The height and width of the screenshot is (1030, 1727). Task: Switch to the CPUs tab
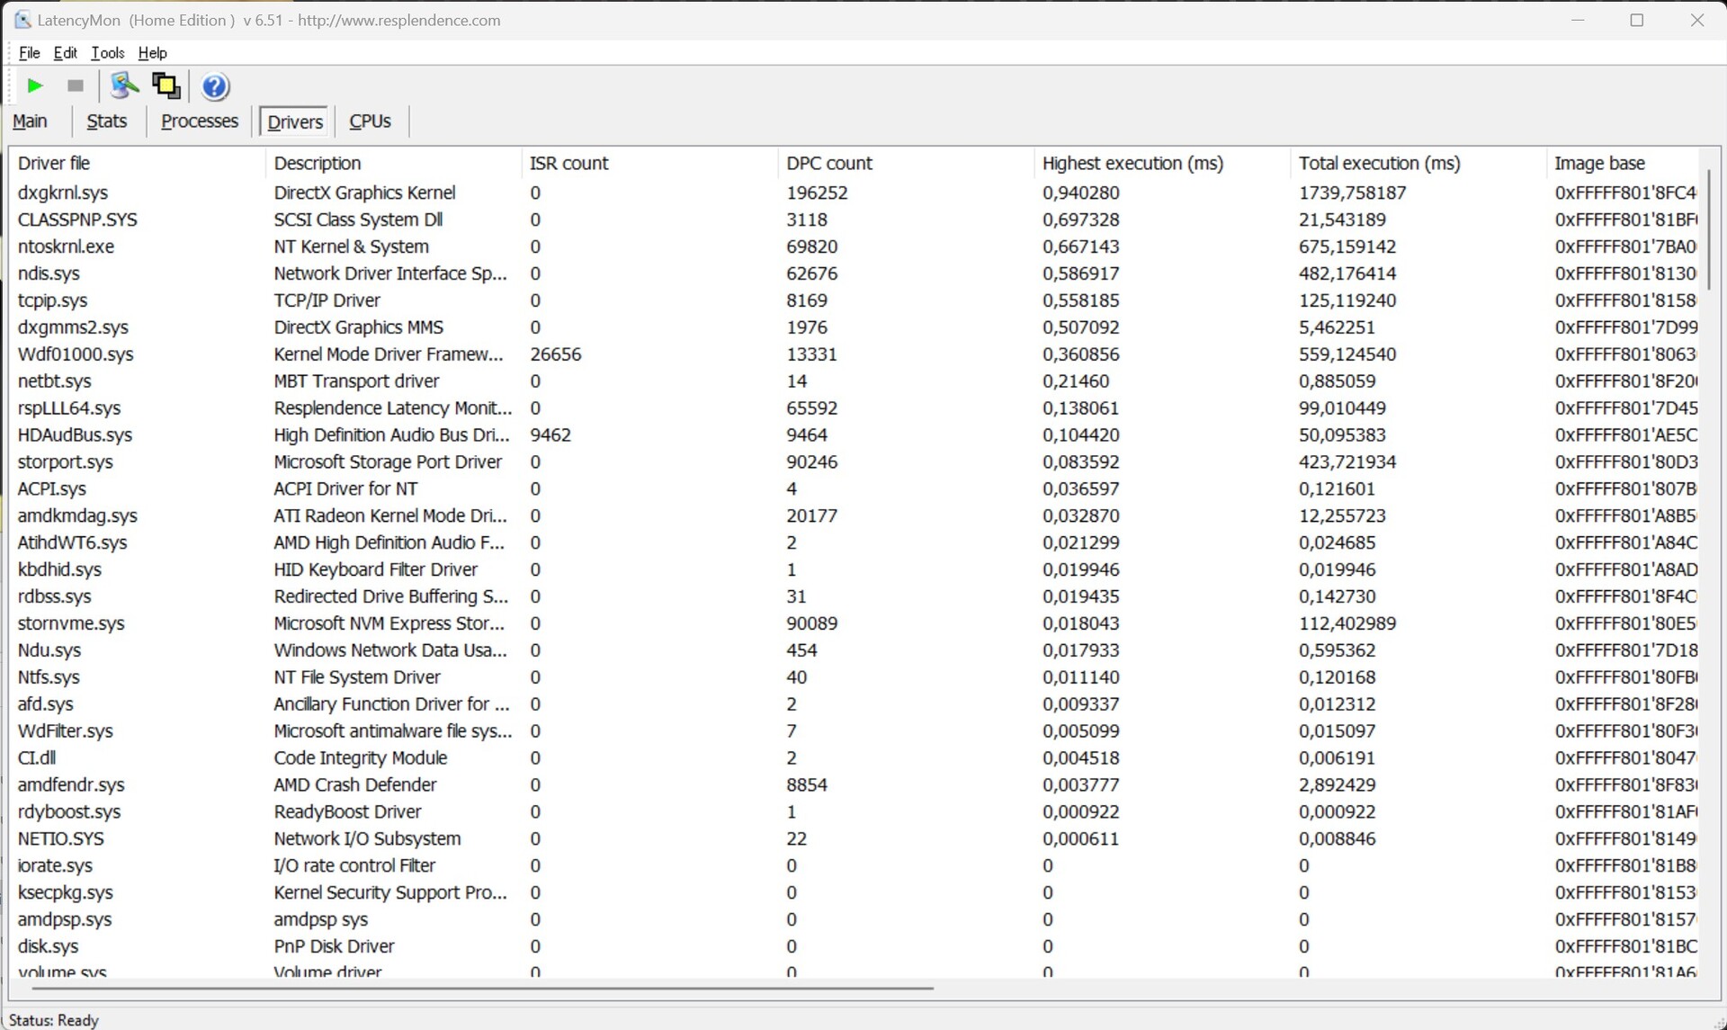pos(370,121)
